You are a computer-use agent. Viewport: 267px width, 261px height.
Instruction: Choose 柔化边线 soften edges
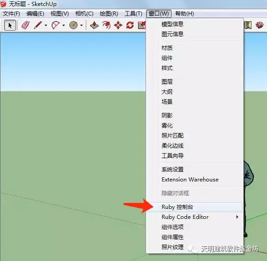coord(194,146)
